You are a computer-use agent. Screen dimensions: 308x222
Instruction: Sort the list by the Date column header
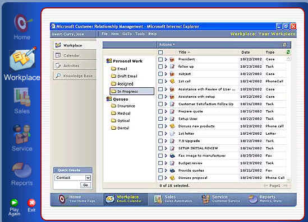click(246, 52)
